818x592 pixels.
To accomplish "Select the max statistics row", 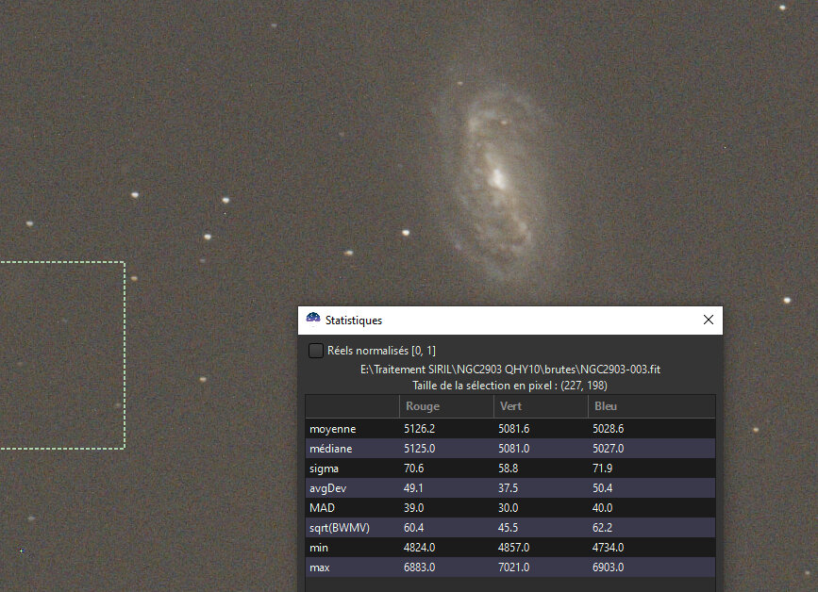I will [425, 567].
